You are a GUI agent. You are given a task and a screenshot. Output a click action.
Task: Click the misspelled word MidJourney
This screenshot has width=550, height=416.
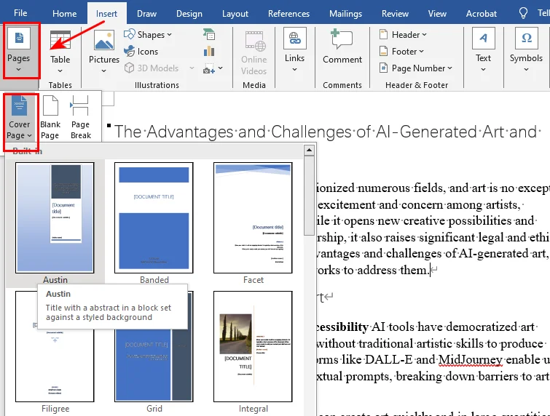(x=470, y=359)
